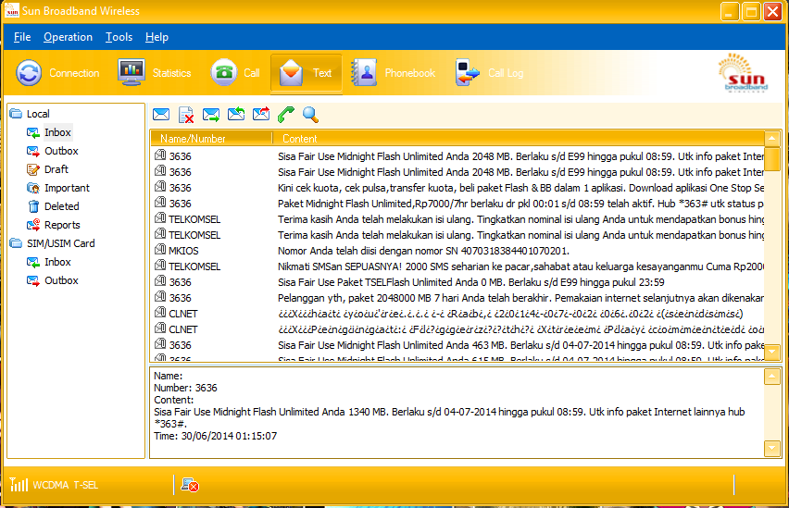Click the message list scrollbar thumb
This screenshot has height=508, width=789.
pos(772,159)
